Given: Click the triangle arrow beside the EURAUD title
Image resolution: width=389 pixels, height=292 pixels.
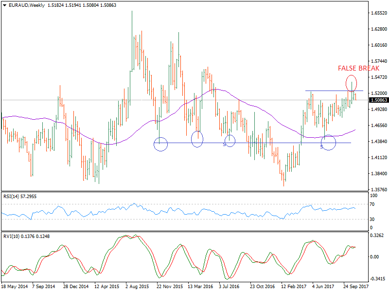Looking at the screenshot, I should (x=4, y=5).
